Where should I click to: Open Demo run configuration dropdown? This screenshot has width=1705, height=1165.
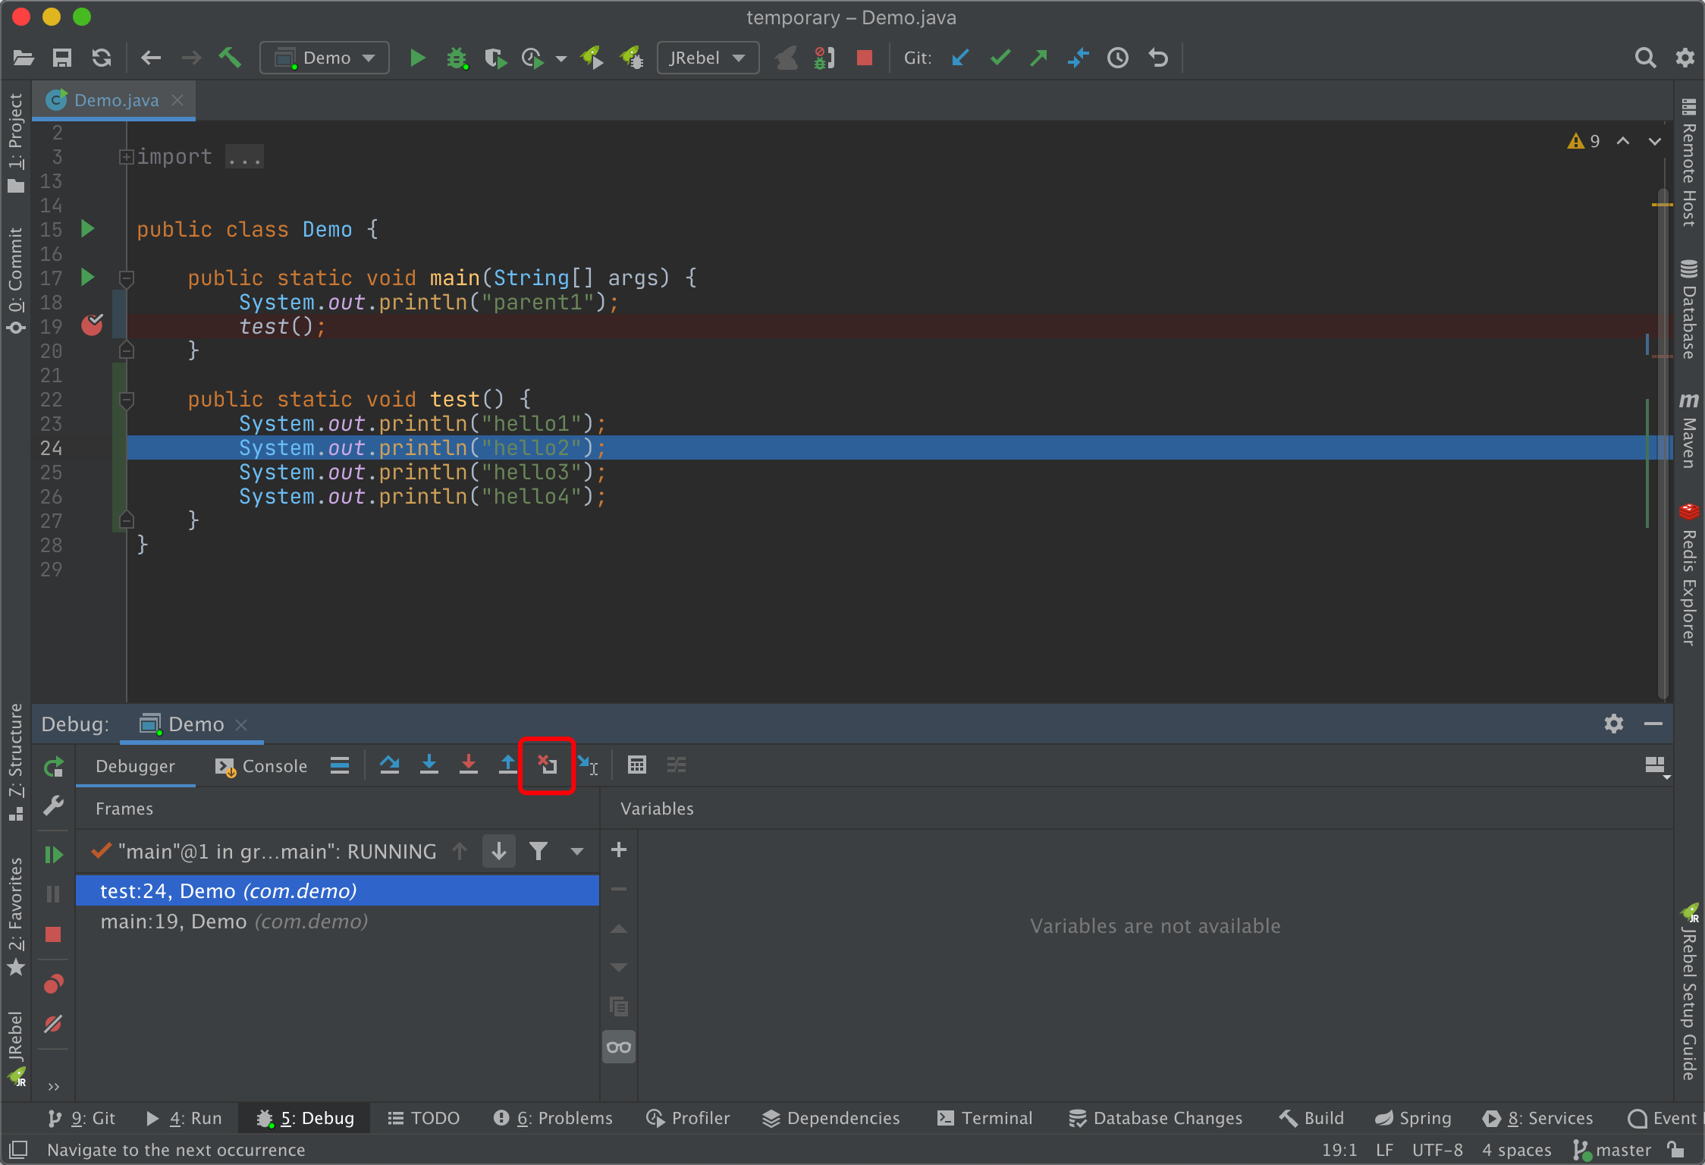click(x=325, y=58)
